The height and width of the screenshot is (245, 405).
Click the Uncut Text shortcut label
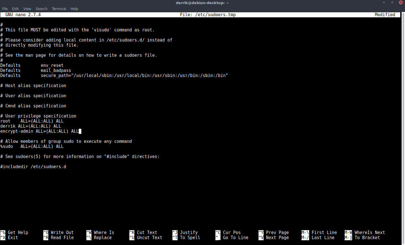[x=150, y=238]
